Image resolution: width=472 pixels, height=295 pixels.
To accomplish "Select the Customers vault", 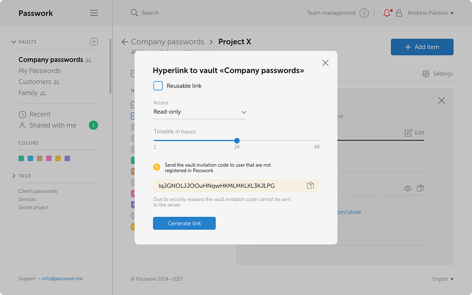I will click(x=34, y=82).
